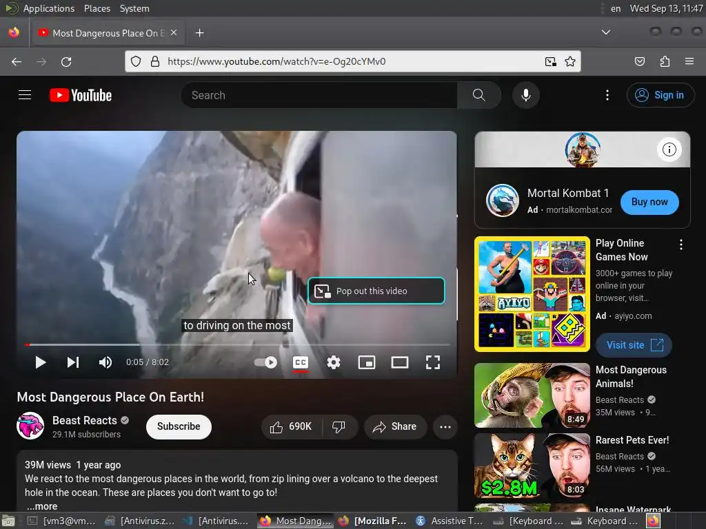The height and width of the screenshot is (529, 706).
Task: Expand description with ...more
Action: click(x=42, y=506)
